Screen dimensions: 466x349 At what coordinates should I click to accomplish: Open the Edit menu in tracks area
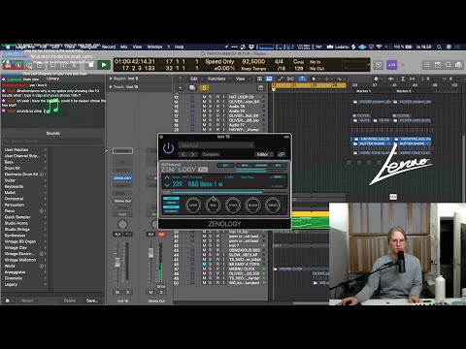(195, 79)
